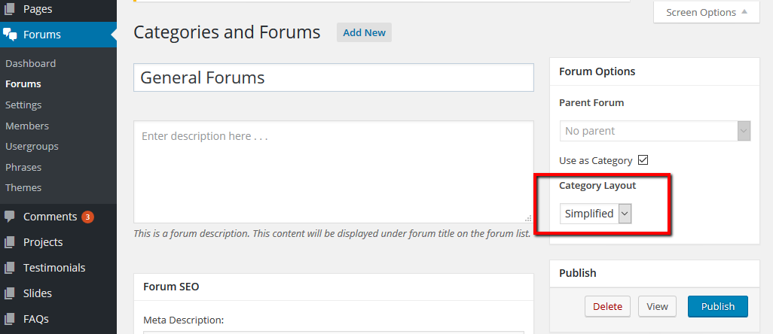Click the Projects icon in sidebar
The image size is (773, 334).
tap(10, 242)
